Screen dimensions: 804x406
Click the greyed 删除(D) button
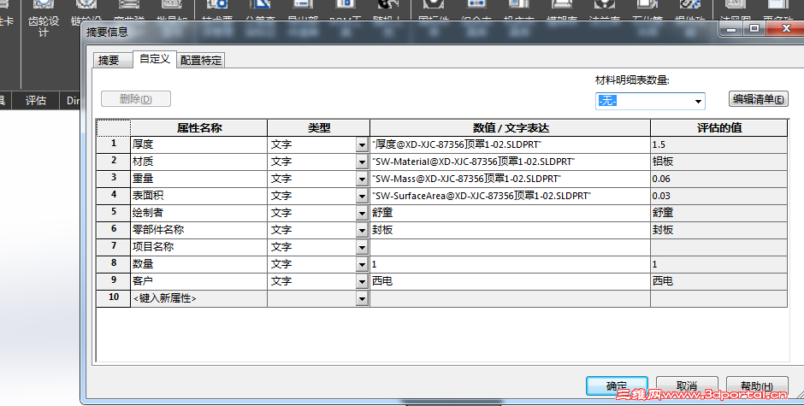[136, 99]
